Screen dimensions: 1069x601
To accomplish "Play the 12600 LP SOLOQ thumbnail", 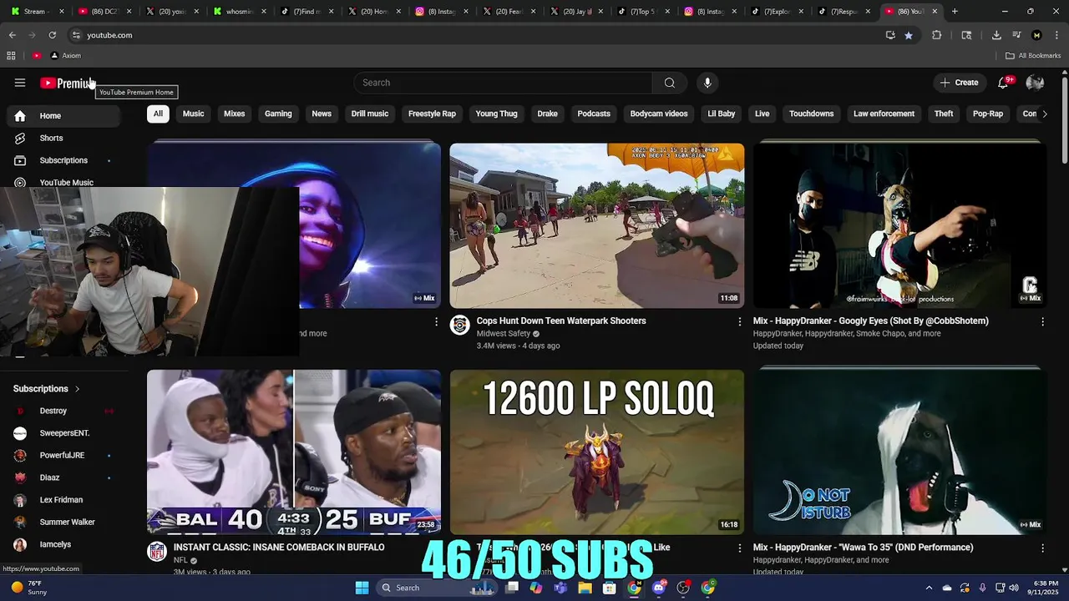I will pyautogui.click(x=596, y=452).
